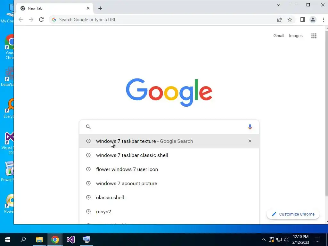Viewport: 328px width, 246px height.
Task: Open Images link
Action: (x=296, y=36)
